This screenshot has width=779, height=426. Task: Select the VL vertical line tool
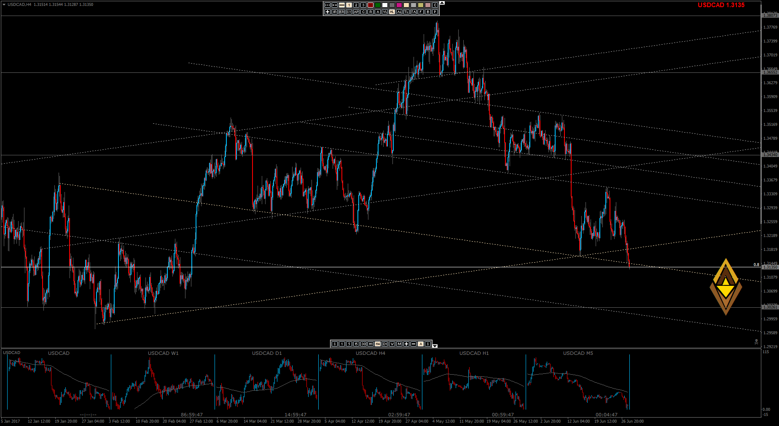(385, 12)
